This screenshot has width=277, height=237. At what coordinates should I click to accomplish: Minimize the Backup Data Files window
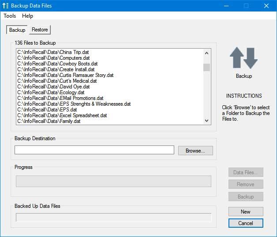pyautogui.click(x=226, y=6)
